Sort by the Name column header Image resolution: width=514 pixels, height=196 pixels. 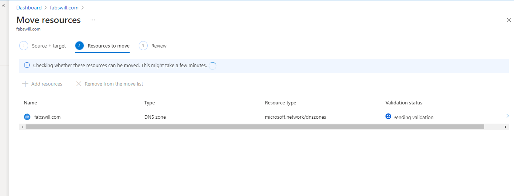[30, 103]
